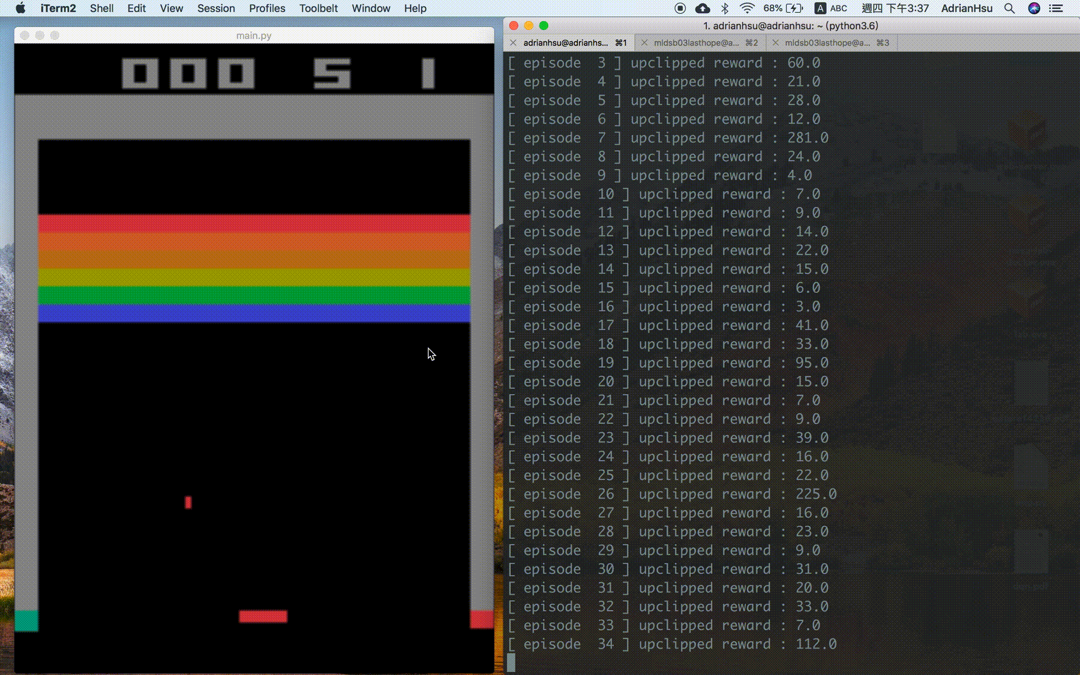Open the Notification Center icon
This screenshot has height=675, width=1080.
[x=1056, y=8]
